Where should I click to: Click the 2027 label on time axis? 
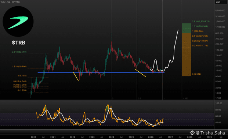pyautogui.click(x=170, y=137)
